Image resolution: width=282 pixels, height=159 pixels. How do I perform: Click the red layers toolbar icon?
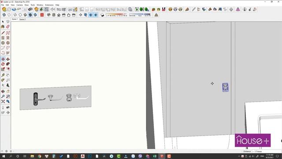[42, 15]
